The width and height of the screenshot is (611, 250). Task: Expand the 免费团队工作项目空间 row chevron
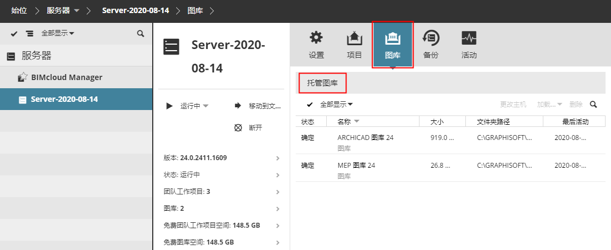(278, 225)
